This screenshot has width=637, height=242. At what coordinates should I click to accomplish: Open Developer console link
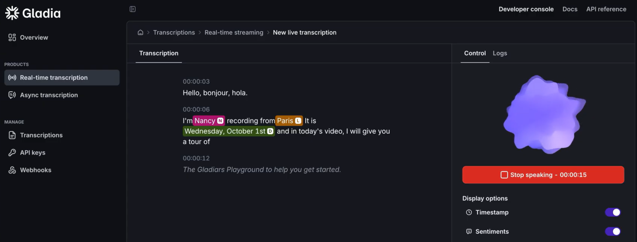pos(526,9)
